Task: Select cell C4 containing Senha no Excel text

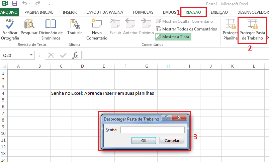Action: [x=61, y=93]
